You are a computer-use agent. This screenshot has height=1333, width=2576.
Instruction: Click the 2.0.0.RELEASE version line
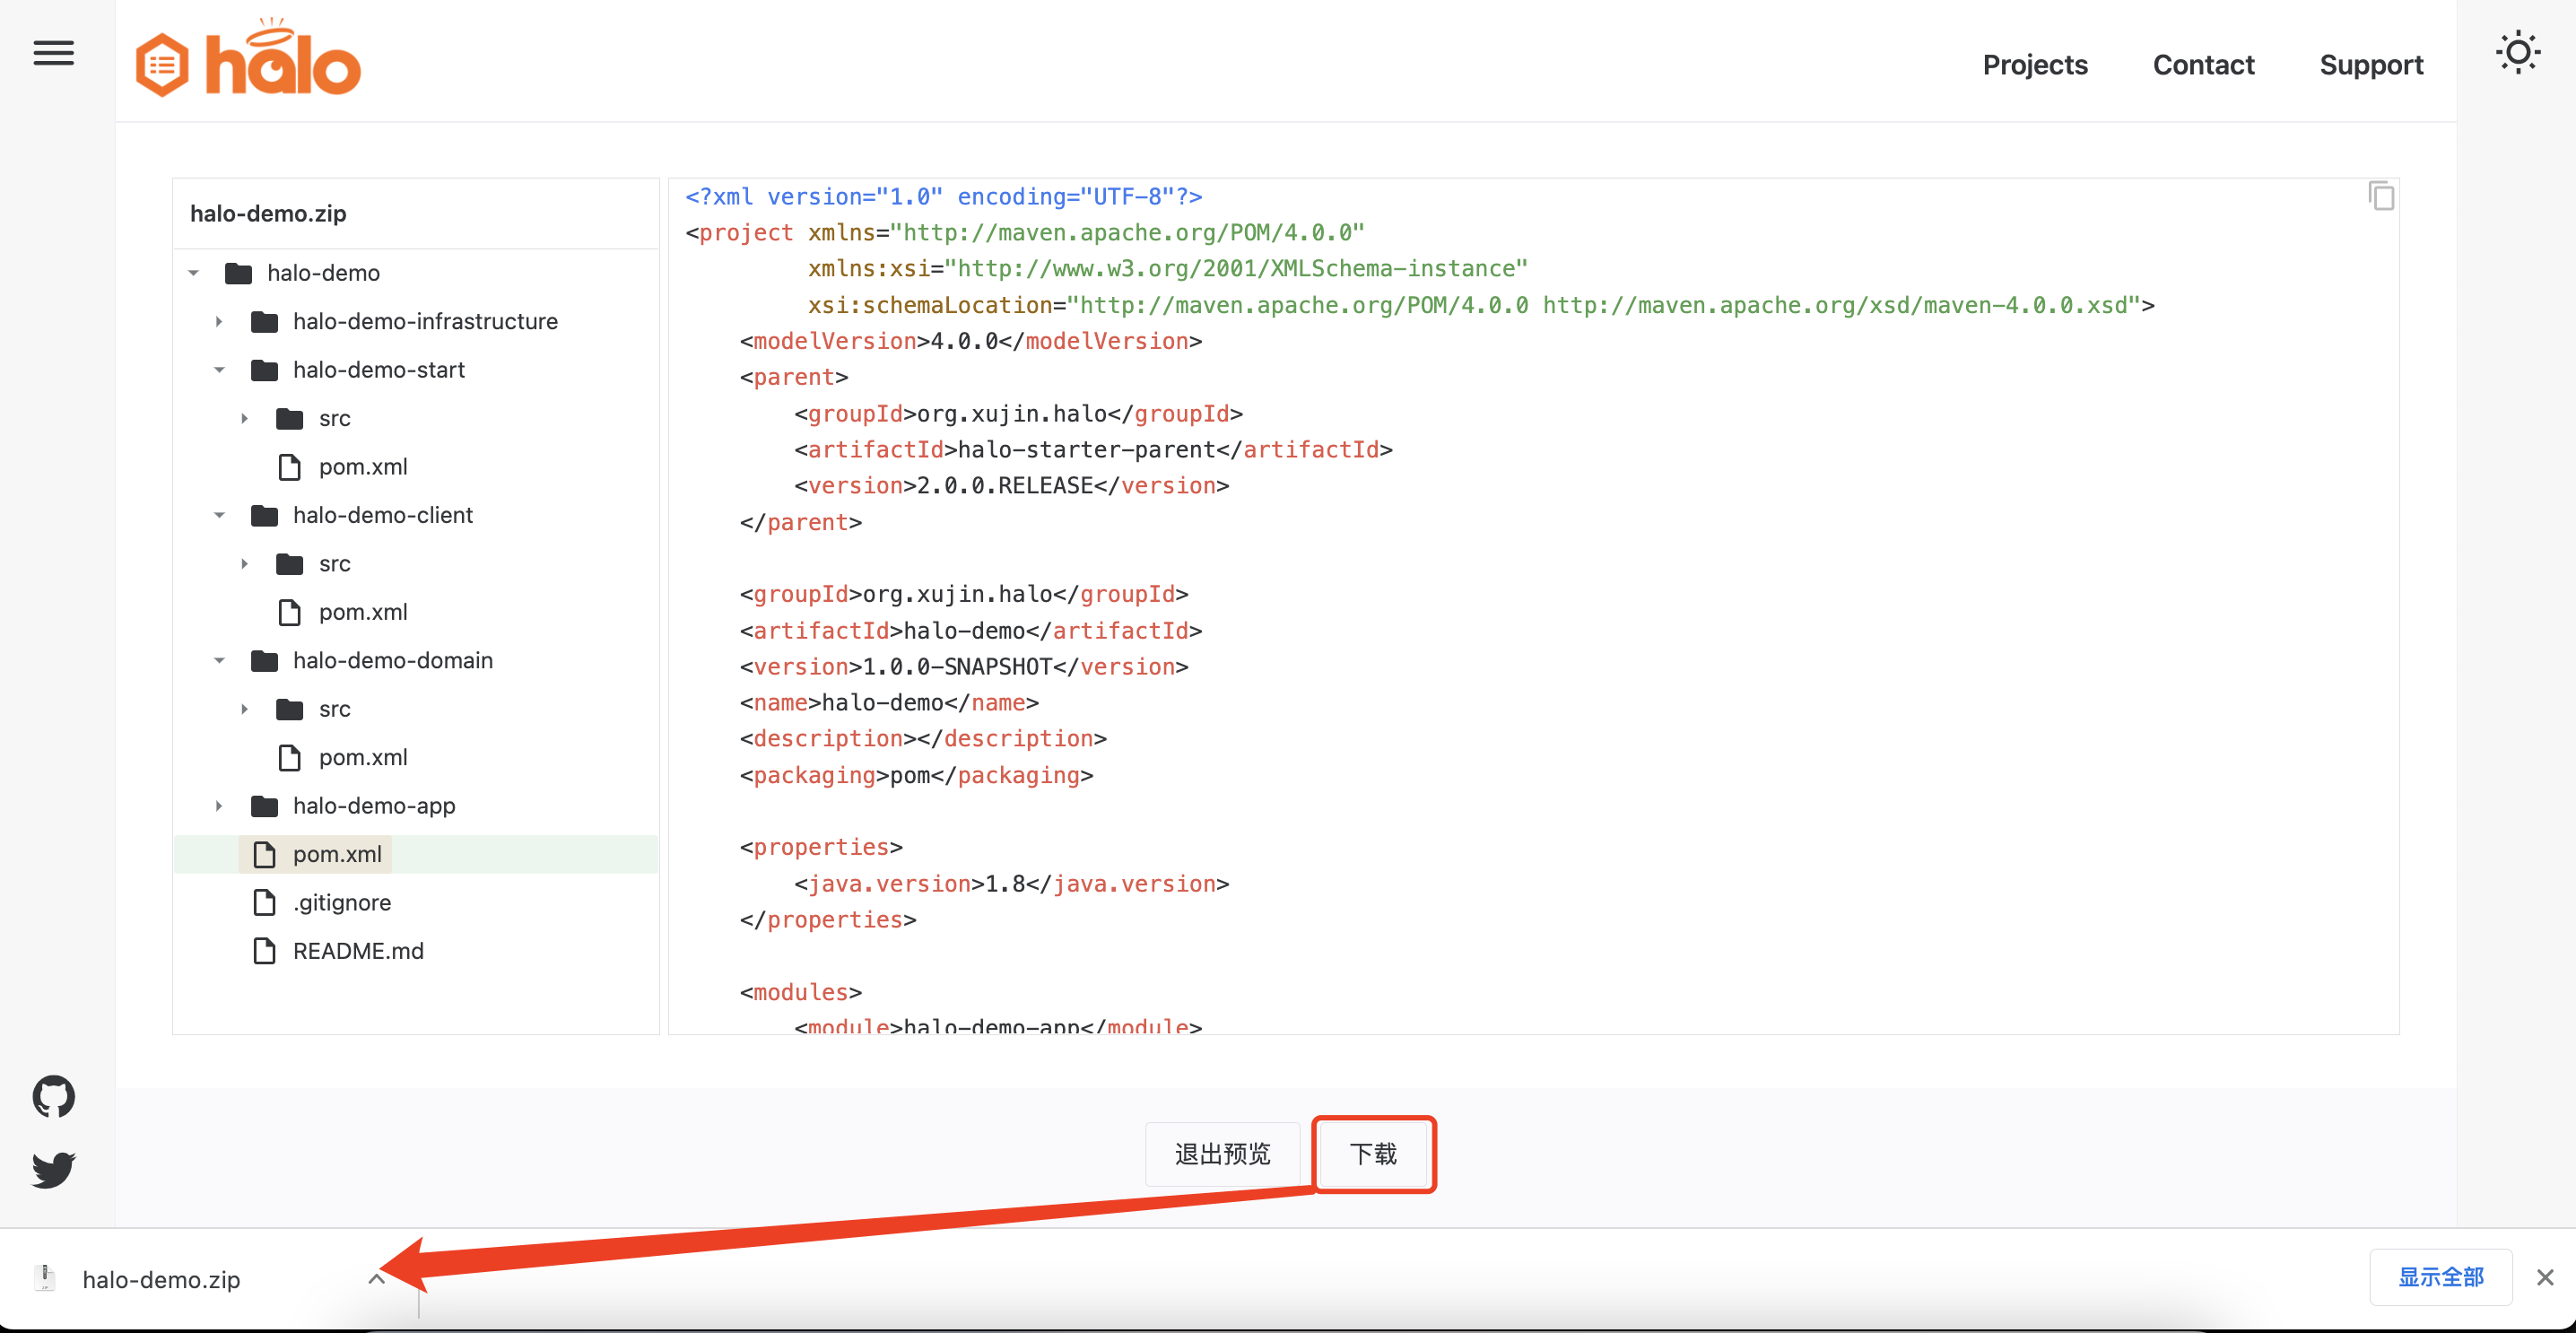pyautogui.click(x=1011, y=486)
